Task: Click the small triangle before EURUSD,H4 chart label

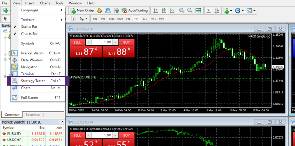Action: click(71, 36)
